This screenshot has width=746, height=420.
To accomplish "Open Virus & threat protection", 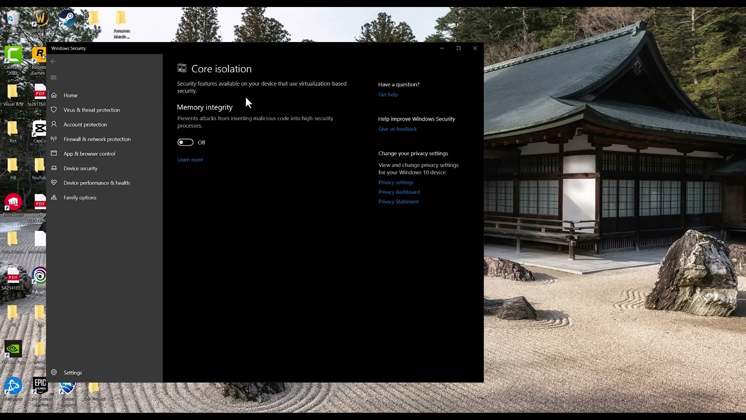I will (92, 110).
